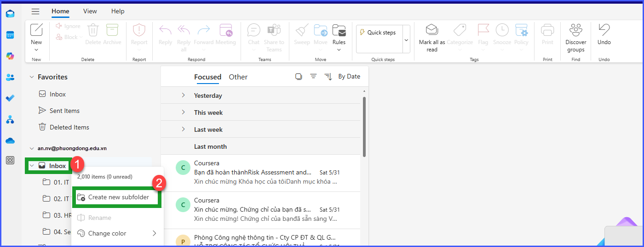The height and width of the screenshot is (247, 644).
Task: Choose Rename in the context menu
Action: click(117, 218)
